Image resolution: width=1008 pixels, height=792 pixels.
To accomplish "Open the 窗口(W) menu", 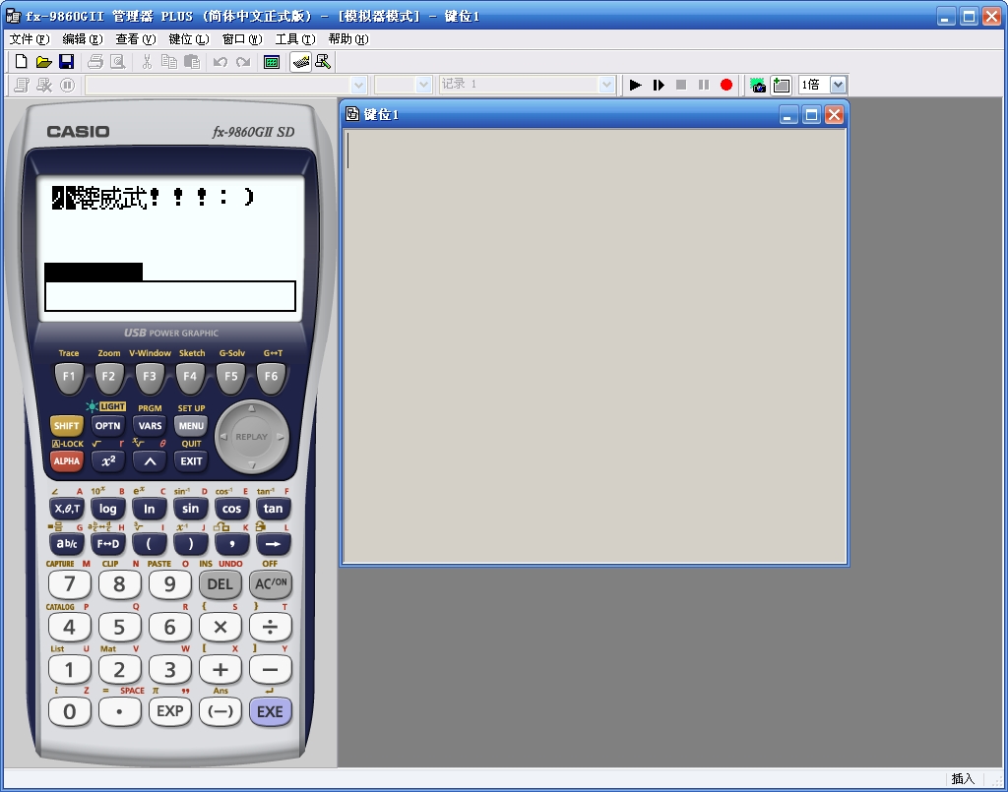I will (x=242, y=39).
